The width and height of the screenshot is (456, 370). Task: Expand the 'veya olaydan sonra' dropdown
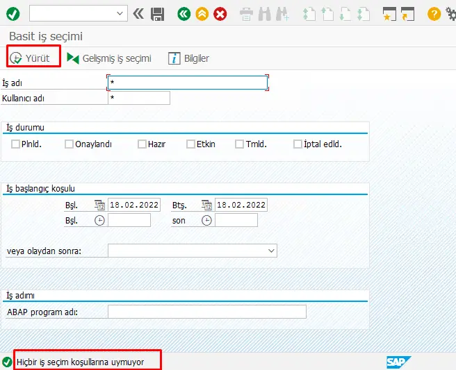pos(270,251)
